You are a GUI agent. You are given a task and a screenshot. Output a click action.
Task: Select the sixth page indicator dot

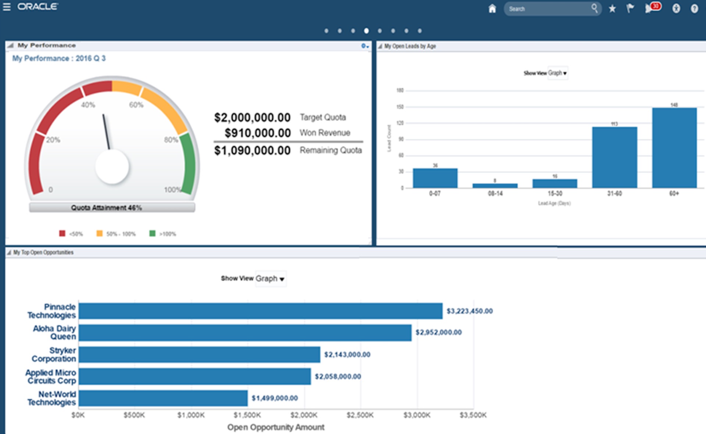coord(393,31)
